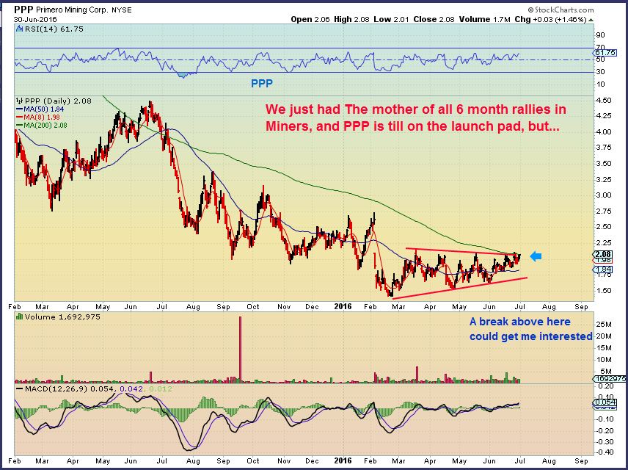Click the MA(8) 1.98 legend label
The image size is (628, 470).
point(42,117)
